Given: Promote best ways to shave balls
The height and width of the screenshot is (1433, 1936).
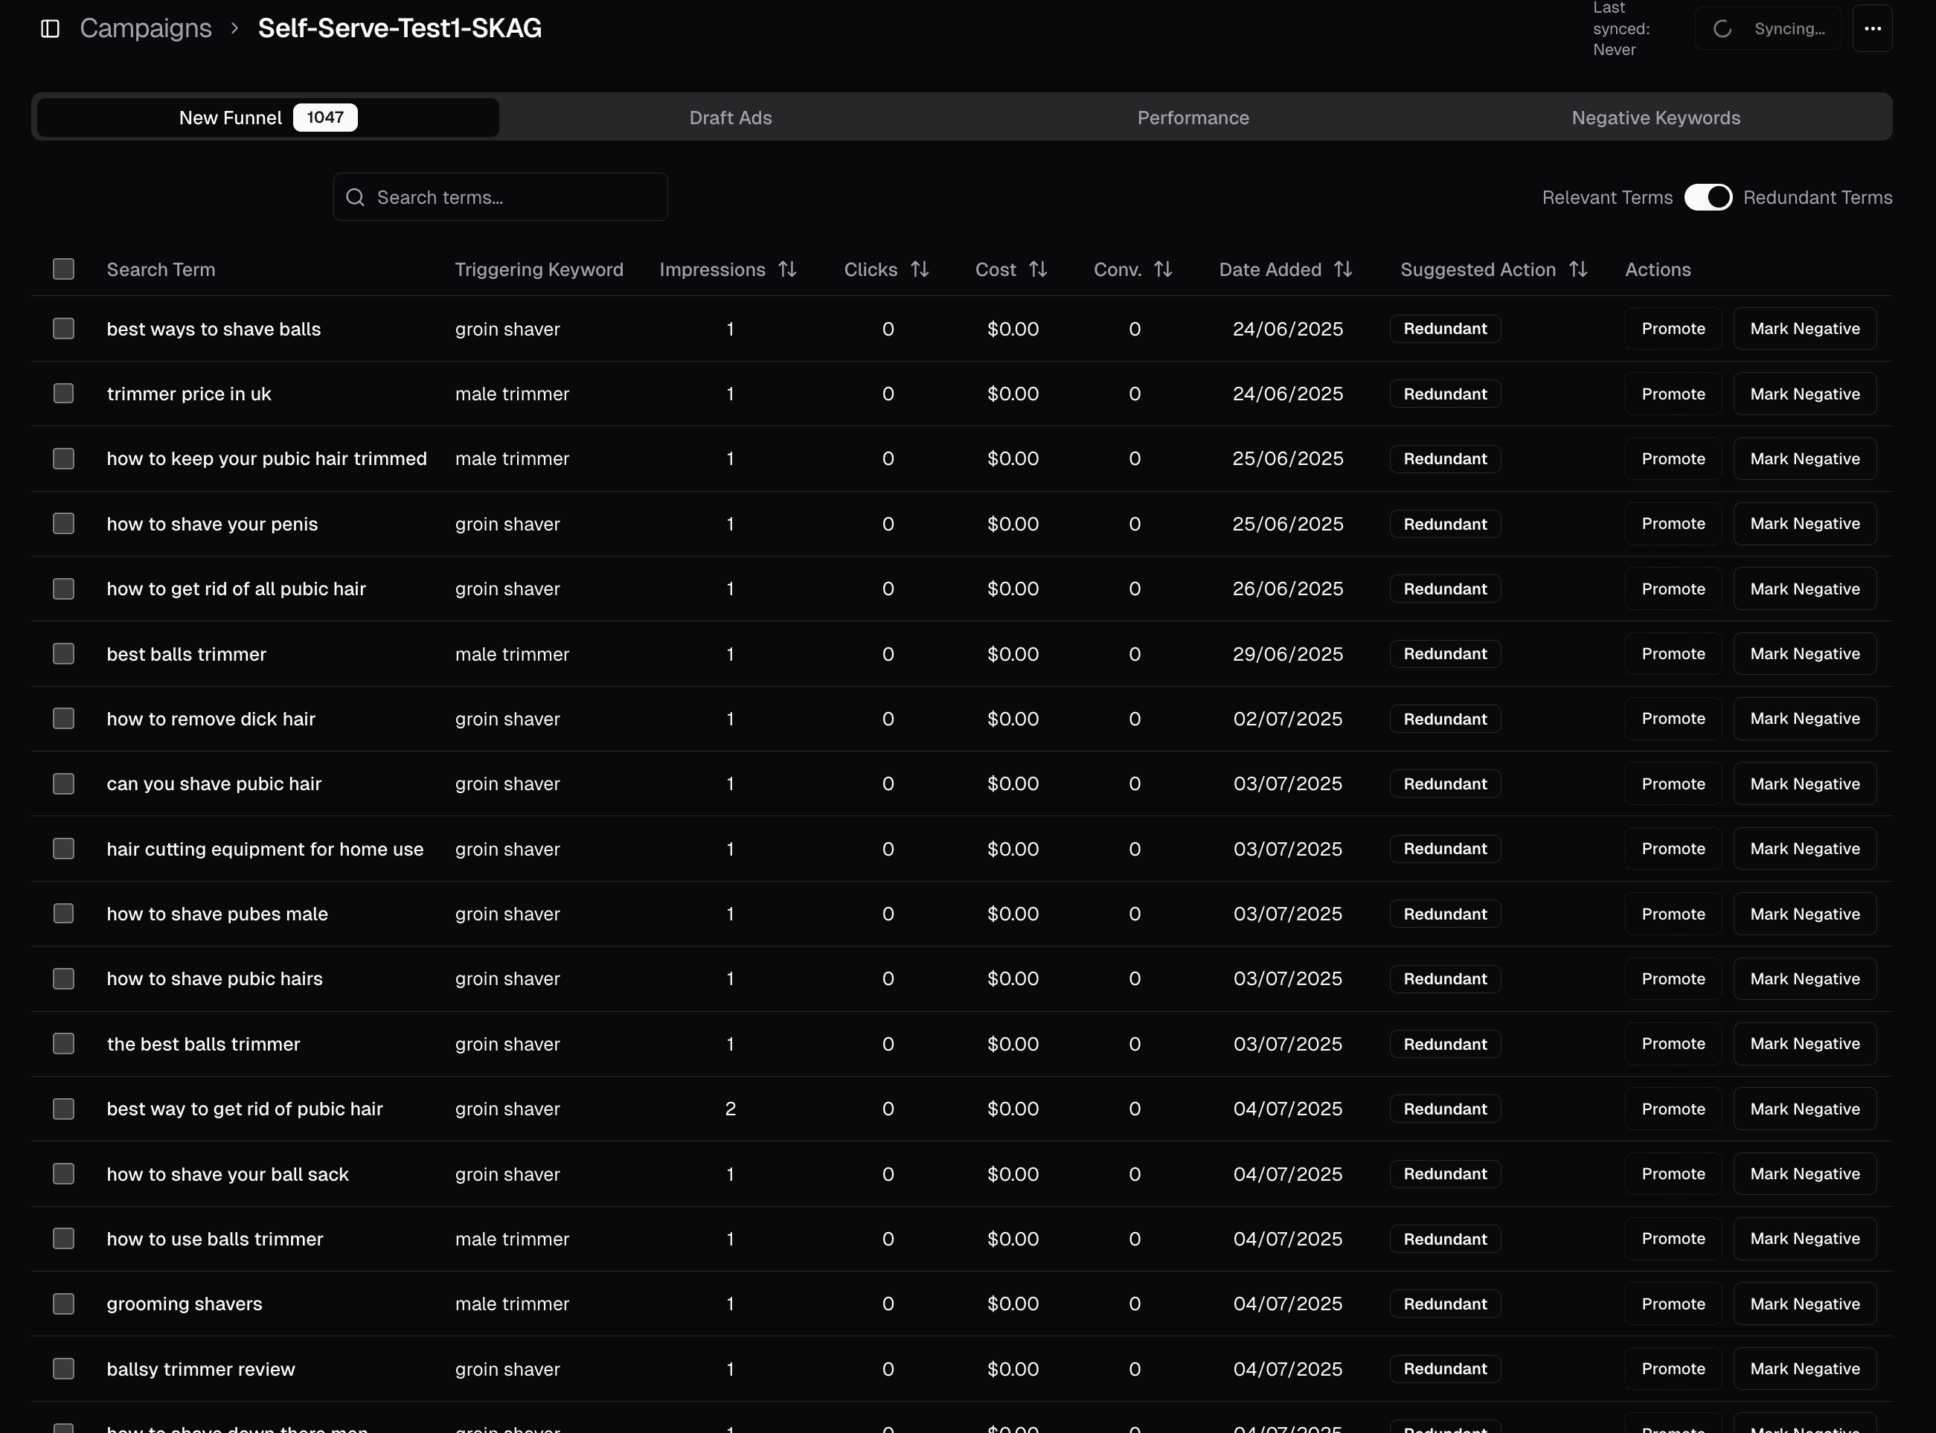Looking at the screenshot, I should pos(1673,329).
